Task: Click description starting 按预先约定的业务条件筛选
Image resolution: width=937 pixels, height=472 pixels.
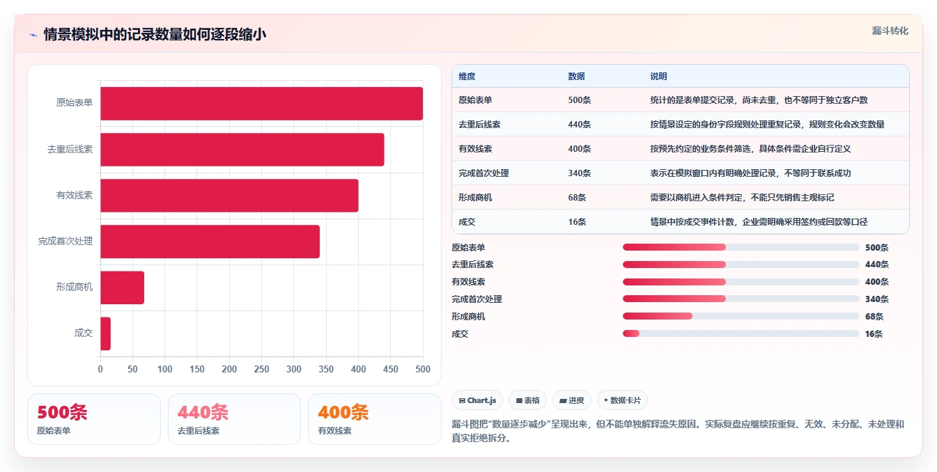Action: point(750,149)
